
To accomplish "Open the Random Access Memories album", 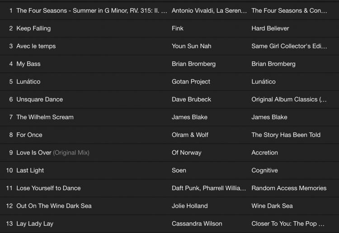I will [289, 188].
